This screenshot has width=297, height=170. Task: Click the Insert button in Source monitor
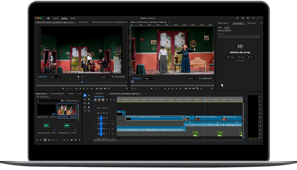(97, 89)
